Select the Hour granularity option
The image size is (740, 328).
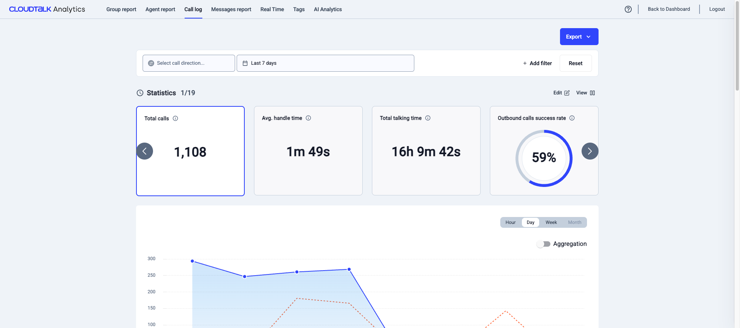[511, 222]
